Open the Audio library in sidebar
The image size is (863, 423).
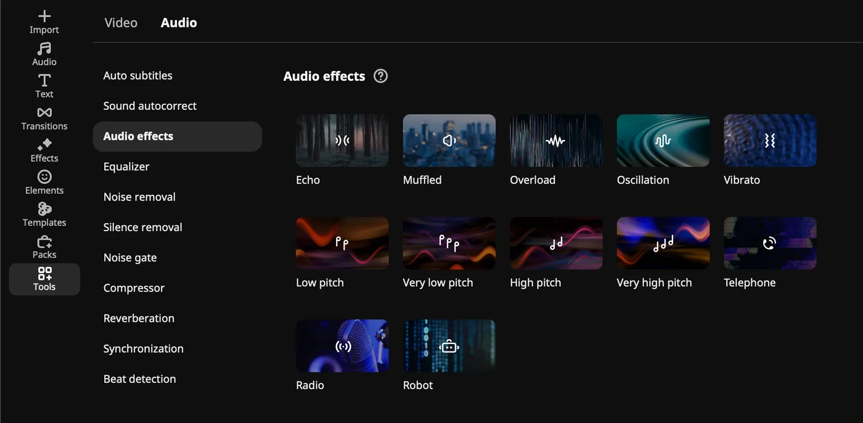click(x=44, y=54)
